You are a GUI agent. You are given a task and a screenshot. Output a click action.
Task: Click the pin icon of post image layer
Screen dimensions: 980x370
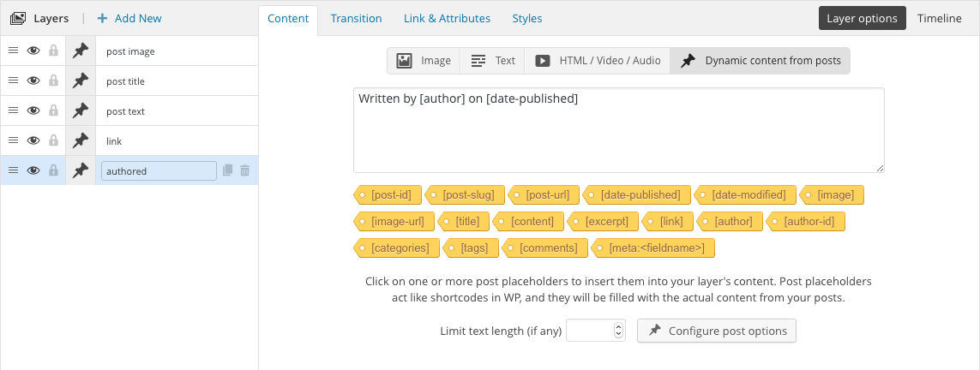(81, 51)
